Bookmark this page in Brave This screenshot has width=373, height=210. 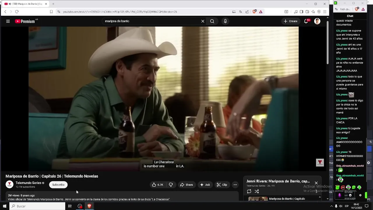click(x=51, y=12)
